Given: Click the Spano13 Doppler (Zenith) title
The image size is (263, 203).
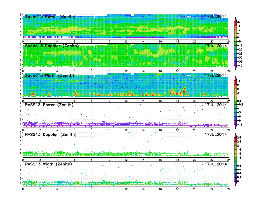Looking at the screenshot, I should [52, 46].
